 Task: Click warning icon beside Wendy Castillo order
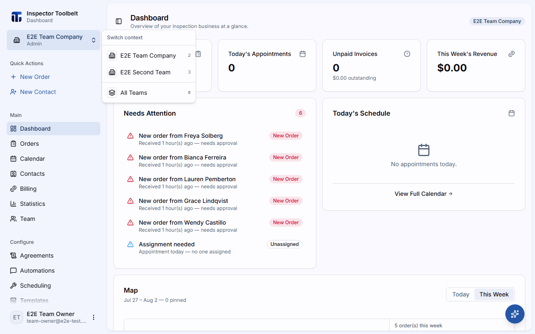(130, 223)
